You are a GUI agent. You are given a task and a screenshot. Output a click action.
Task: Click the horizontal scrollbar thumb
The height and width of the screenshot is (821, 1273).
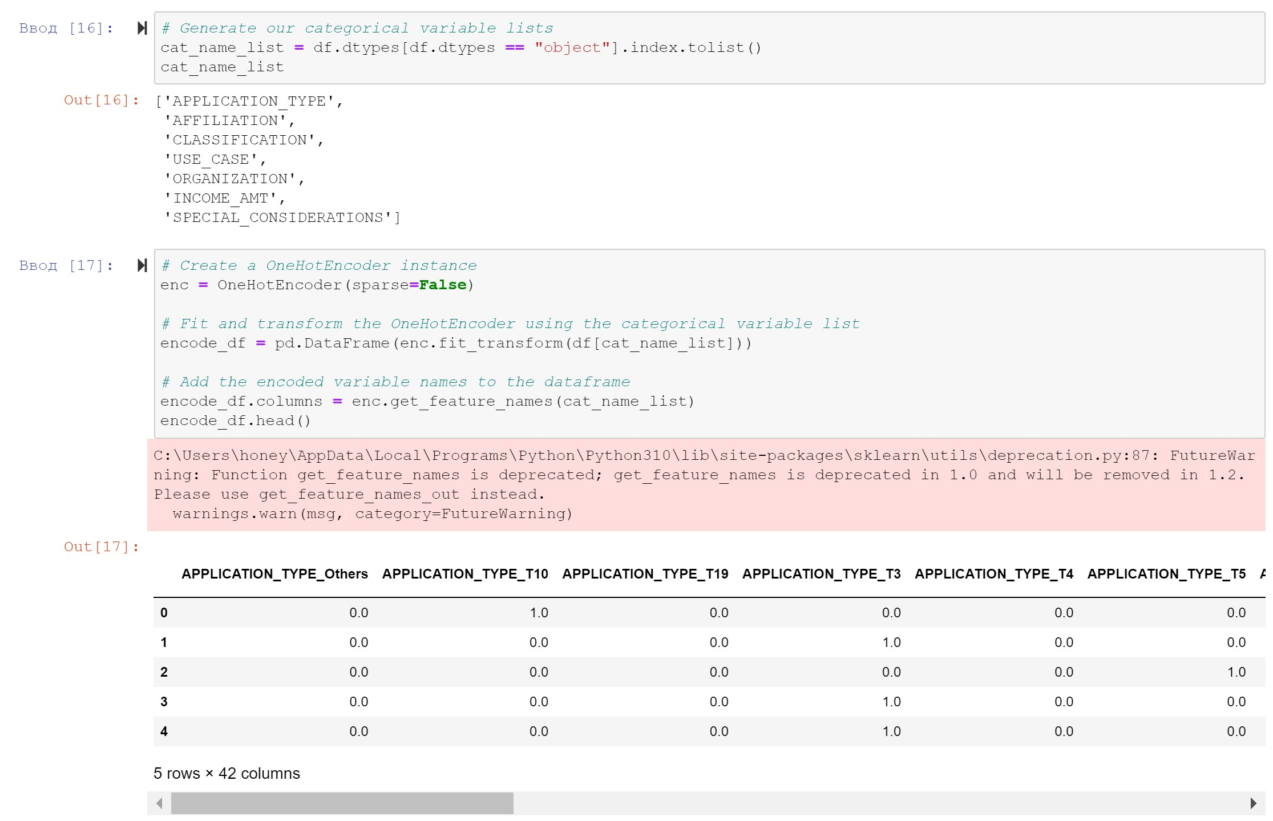tap(342, 803)
